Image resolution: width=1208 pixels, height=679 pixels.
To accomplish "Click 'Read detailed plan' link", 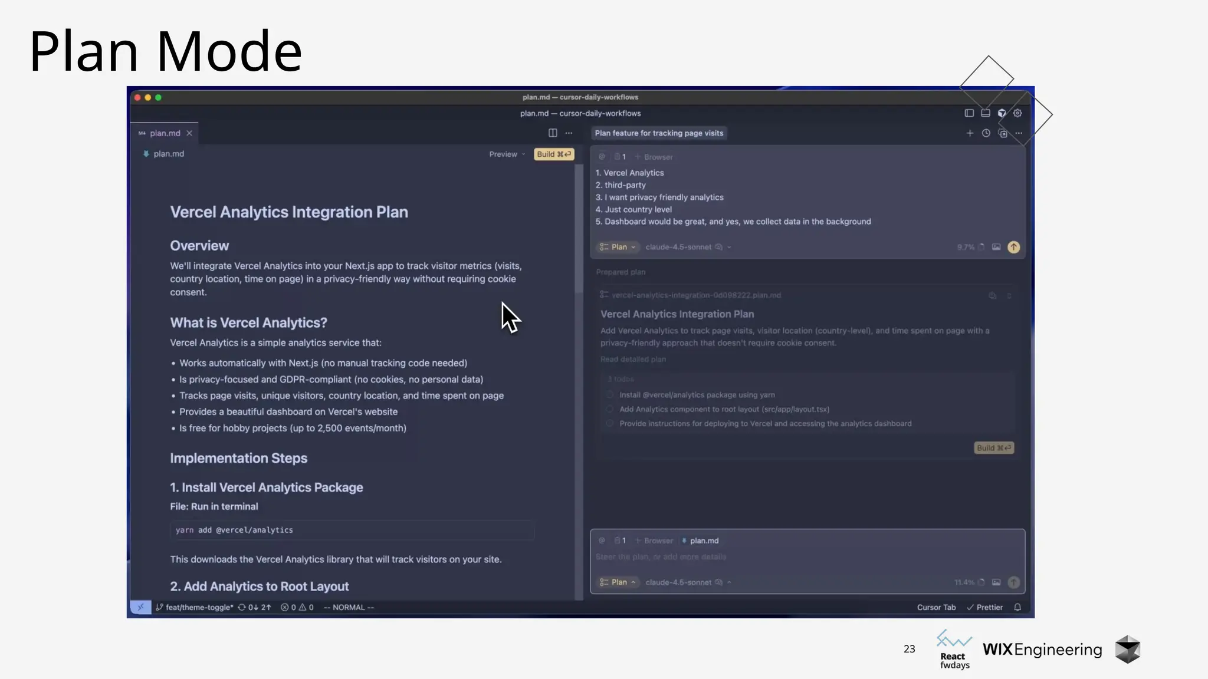I will click(x=633, y=360).
